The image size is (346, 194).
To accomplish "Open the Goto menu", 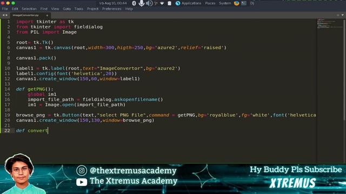I will [x=66, y=9].
